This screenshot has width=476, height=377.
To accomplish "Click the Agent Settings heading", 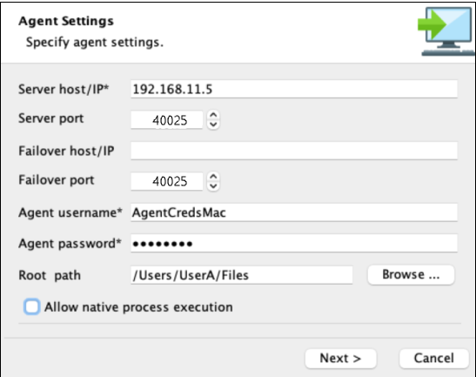I will pos(66,21).
